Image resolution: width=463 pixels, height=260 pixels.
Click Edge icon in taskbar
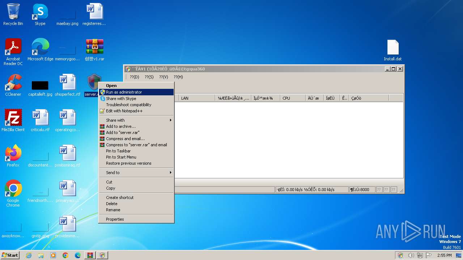tap(78, 255)
